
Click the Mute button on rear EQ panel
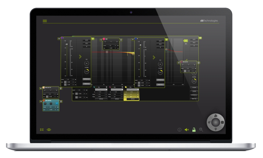click(194, 39)
